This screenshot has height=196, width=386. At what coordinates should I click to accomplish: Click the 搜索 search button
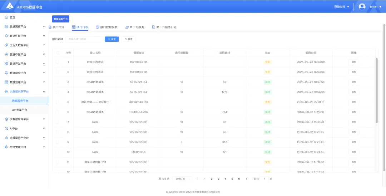(x=112, y=39)
